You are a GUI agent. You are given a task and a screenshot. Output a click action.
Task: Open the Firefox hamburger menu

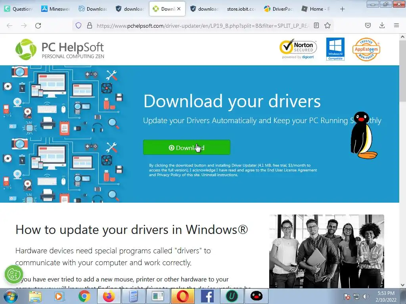pyautogui.click(x=396, y=25)
